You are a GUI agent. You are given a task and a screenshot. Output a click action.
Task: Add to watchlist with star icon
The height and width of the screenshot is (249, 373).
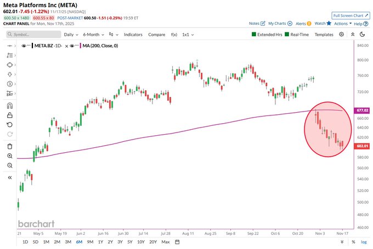pos(329,23)
